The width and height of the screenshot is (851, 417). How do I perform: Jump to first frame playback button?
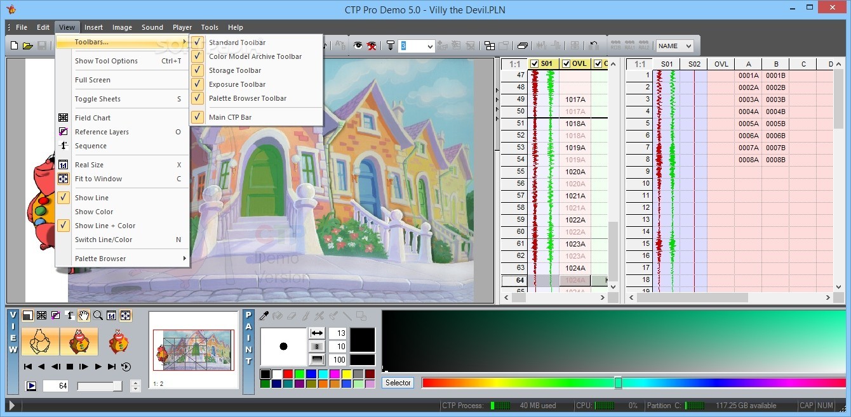(27, 366)
